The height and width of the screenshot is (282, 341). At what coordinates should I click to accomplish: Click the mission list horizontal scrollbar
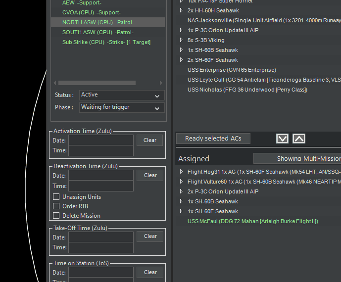coord(97,83)
